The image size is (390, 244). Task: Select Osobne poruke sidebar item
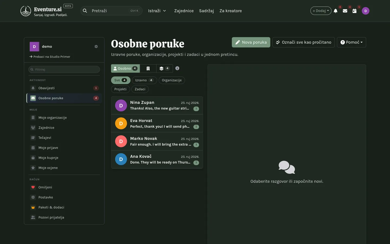[64, 98]
